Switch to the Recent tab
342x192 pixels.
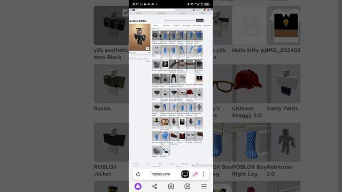pos(156,26)
